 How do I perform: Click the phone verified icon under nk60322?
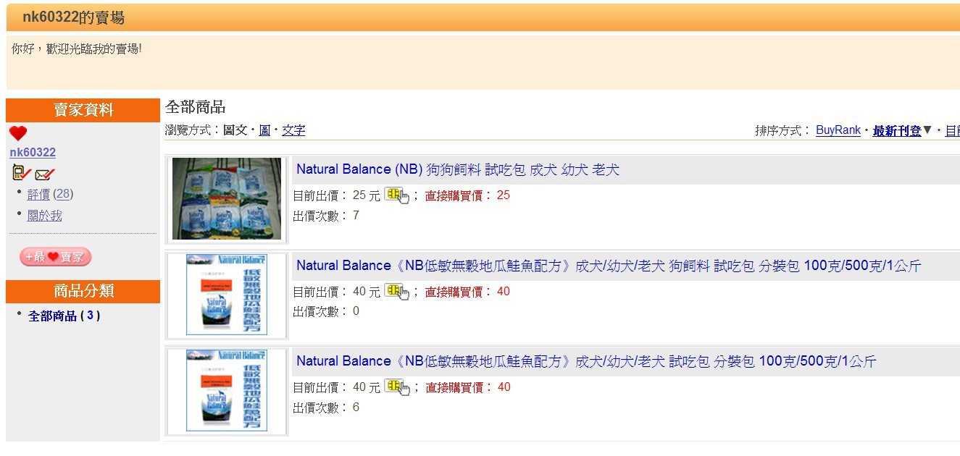(21, 173)
